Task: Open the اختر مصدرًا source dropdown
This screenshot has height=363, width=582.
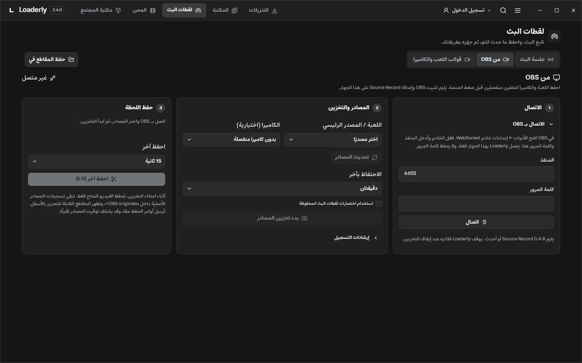Action: [333, 140]
